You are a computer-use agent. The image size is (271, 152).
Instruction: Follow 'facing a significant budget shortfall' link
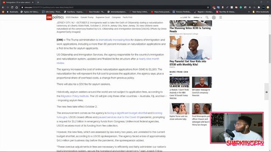tap(127, 113)
